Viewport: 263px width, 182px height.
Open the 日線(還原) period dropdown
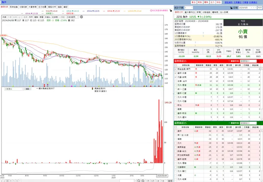pos(73,17)
